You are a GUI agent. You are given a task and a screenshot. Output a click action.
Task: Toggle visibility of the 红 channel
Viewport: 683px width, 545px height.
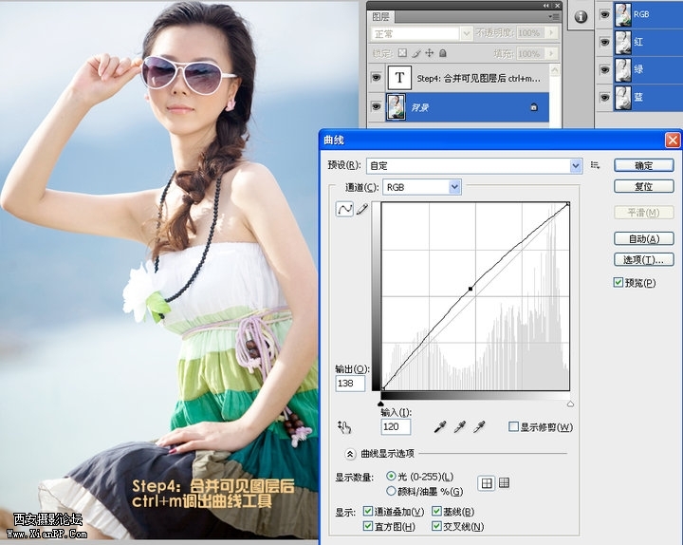click(604, 42)
